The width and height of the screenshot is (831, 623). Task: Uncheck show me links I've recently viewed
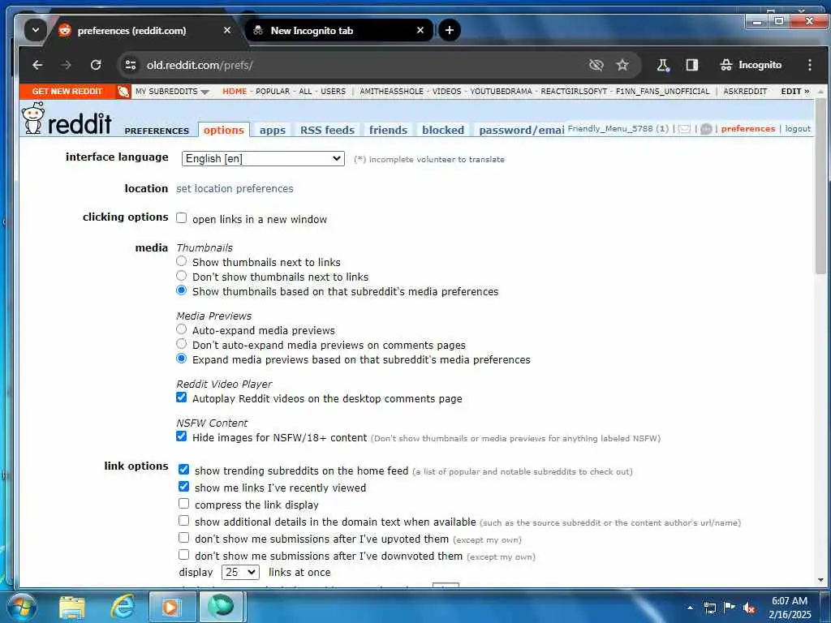pyautogui.click(x=183, y=487)
